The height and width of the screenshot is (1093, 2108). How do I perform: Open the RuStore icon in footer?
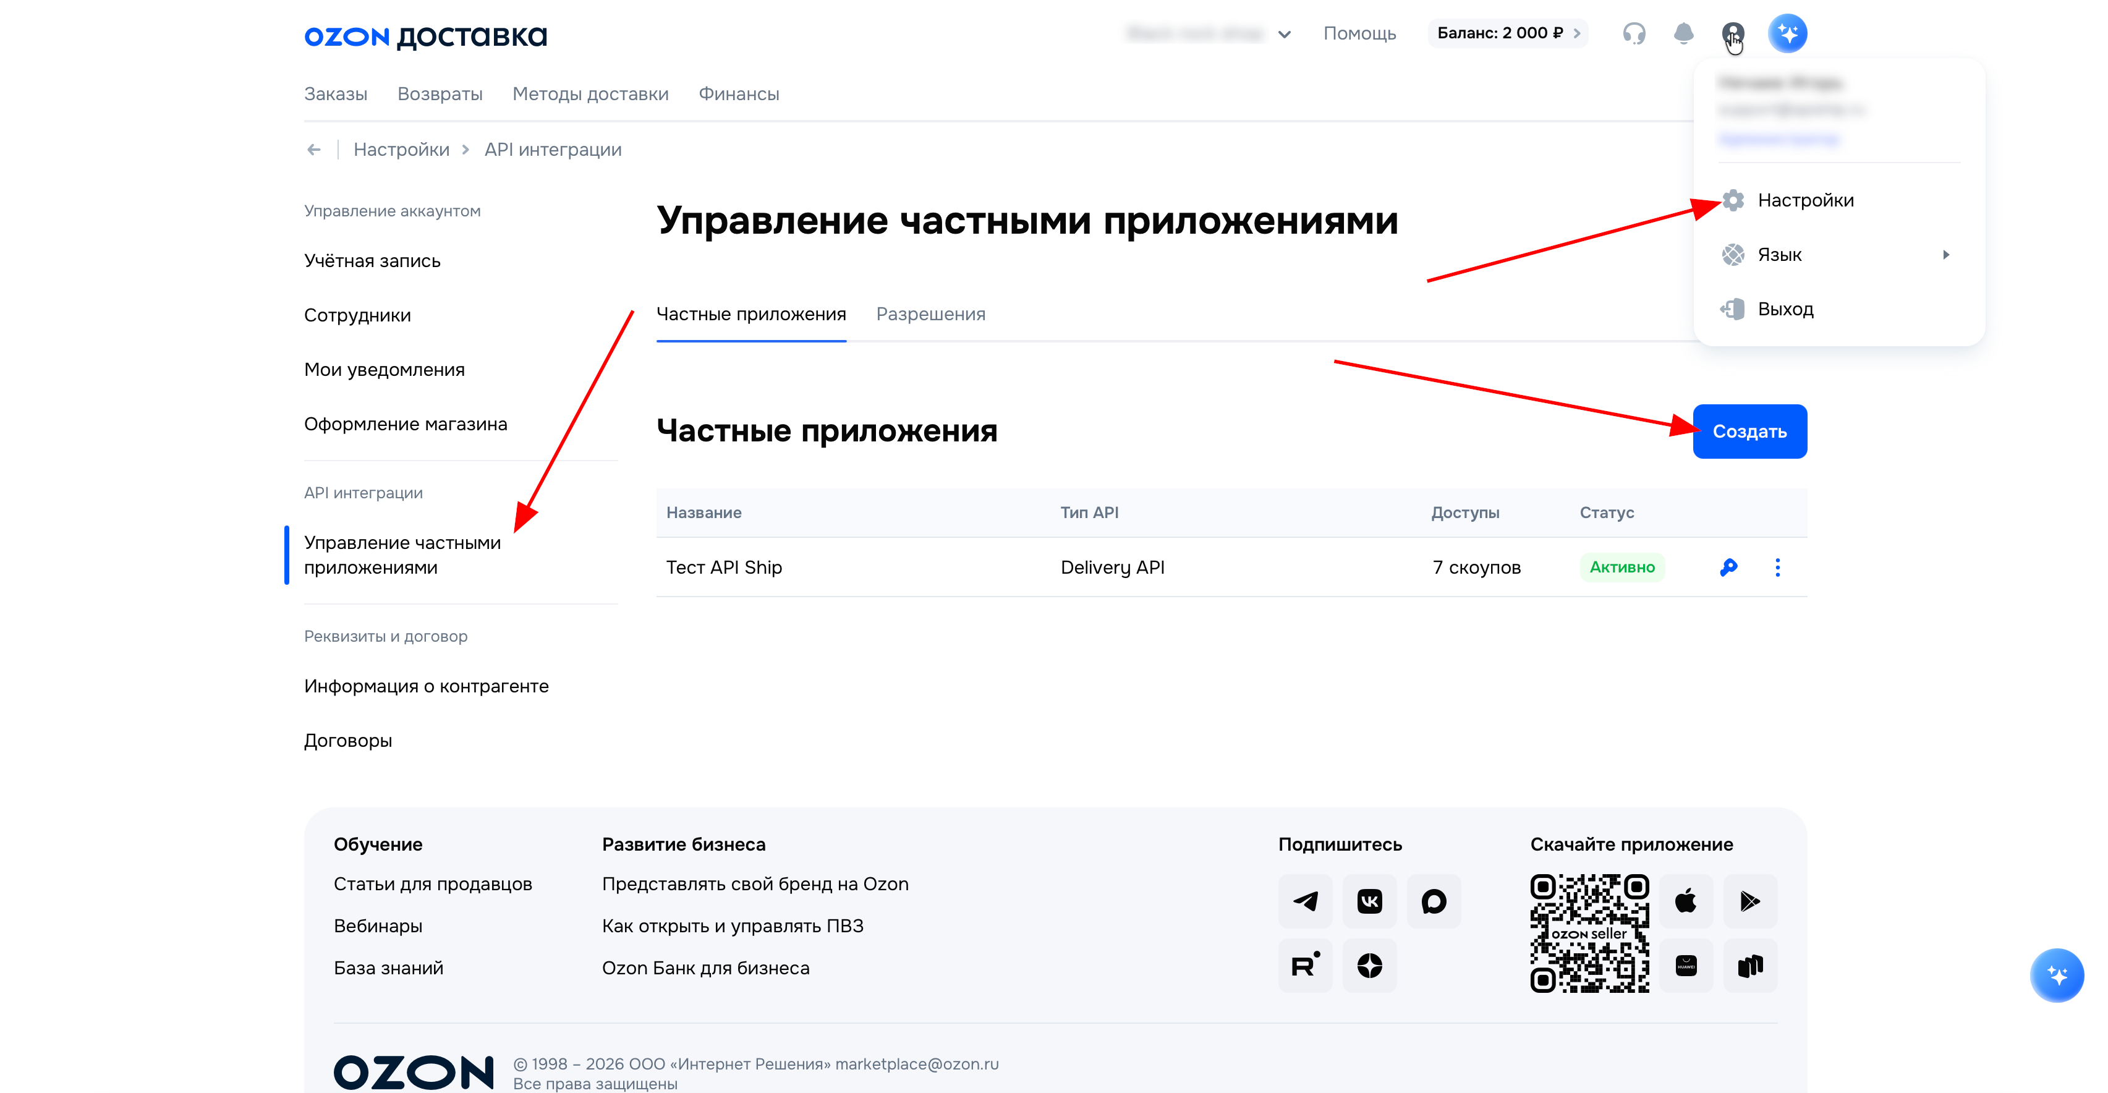[1751, 966]
